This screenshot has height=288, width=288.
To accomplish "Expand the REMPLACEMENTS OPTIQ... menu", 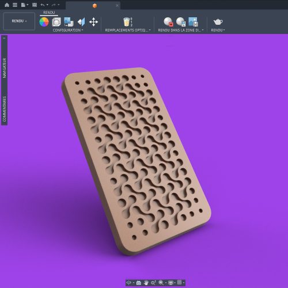I will (128, 30).
